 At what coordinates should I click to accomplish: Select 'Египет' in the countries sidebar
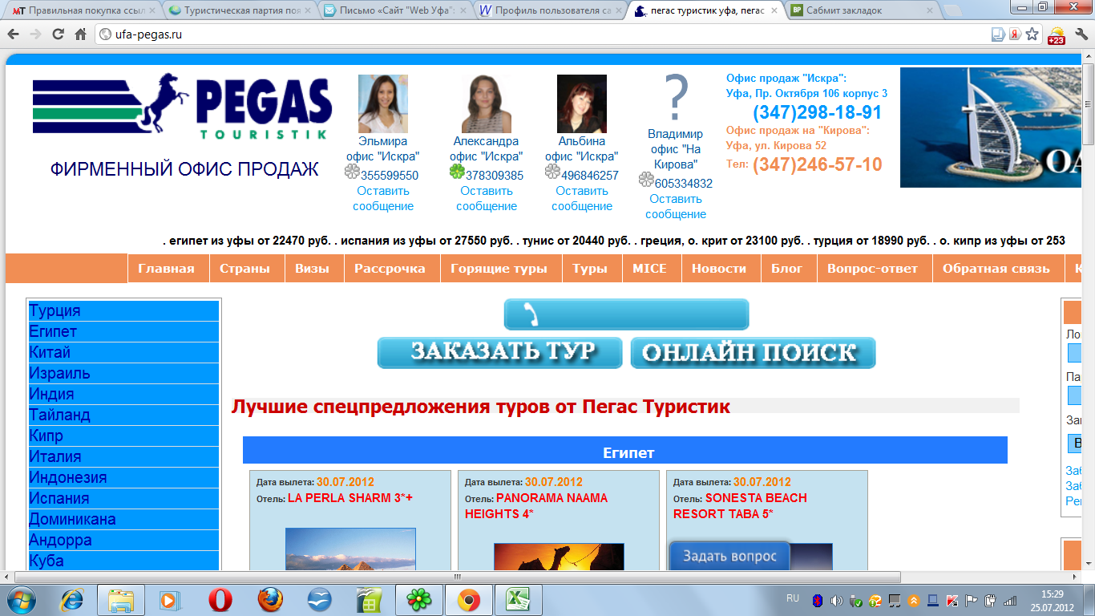[x=123, y=332]
